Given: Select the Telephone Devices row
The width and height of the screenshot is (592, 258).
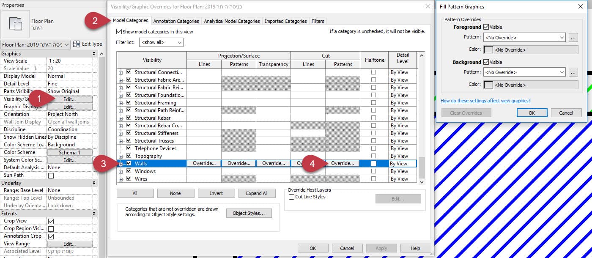Looking at the screenshot, I should 156,148.
